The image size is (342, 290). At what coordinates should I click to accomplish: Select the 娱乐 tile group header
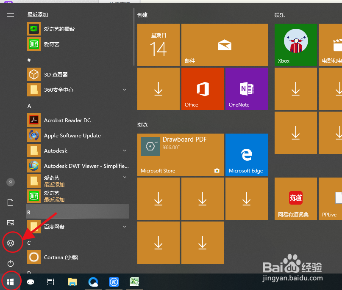pos(279,15)
